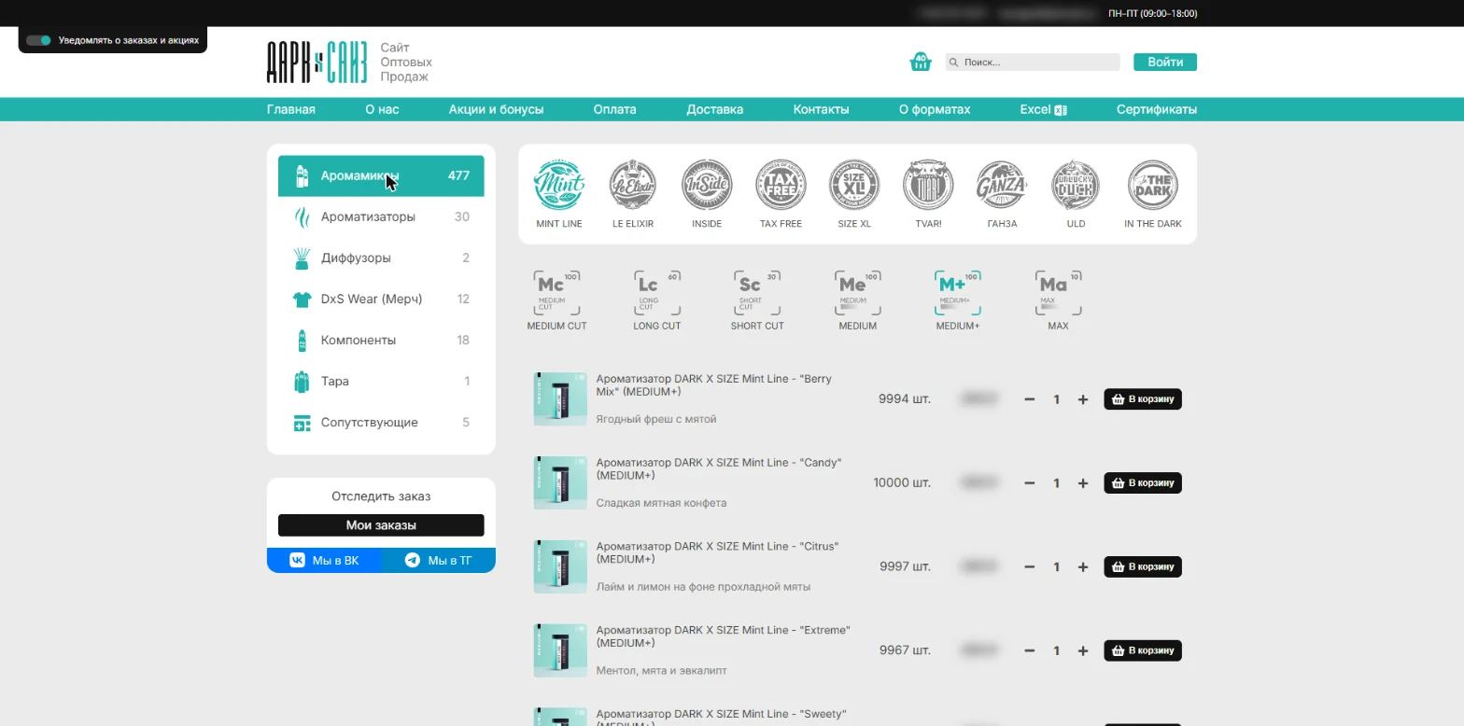Increase quantity for Berry Mix
The image size is (1464, 726).
(1083, 399)
